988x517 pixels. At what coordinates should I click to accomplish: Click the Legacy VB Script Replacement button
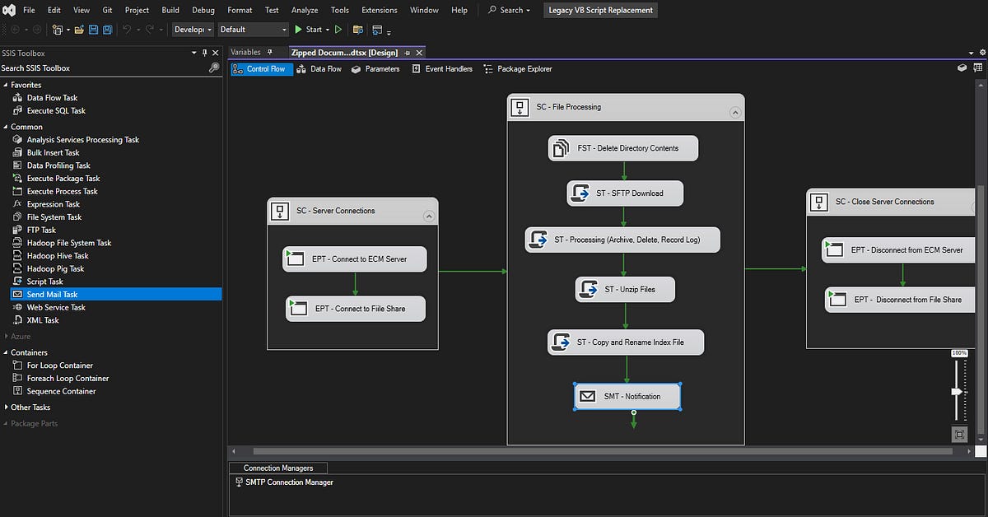point(600,10)
